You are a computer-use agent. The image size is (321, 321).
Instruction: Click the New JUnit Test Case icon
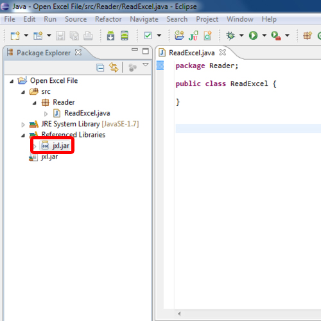click(x=193, y=35)
